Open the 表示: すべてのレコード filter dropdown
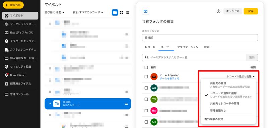The image size is (268, 128). [x=88, y=12]
